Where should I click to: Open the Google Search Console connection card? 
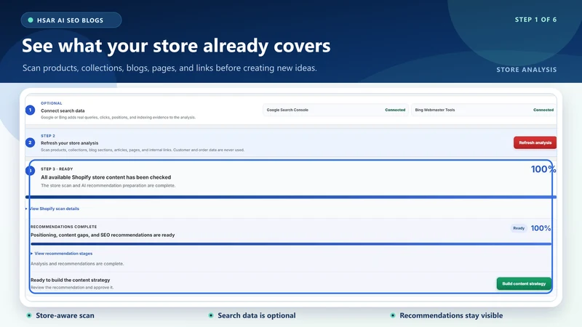click(335, 110)
